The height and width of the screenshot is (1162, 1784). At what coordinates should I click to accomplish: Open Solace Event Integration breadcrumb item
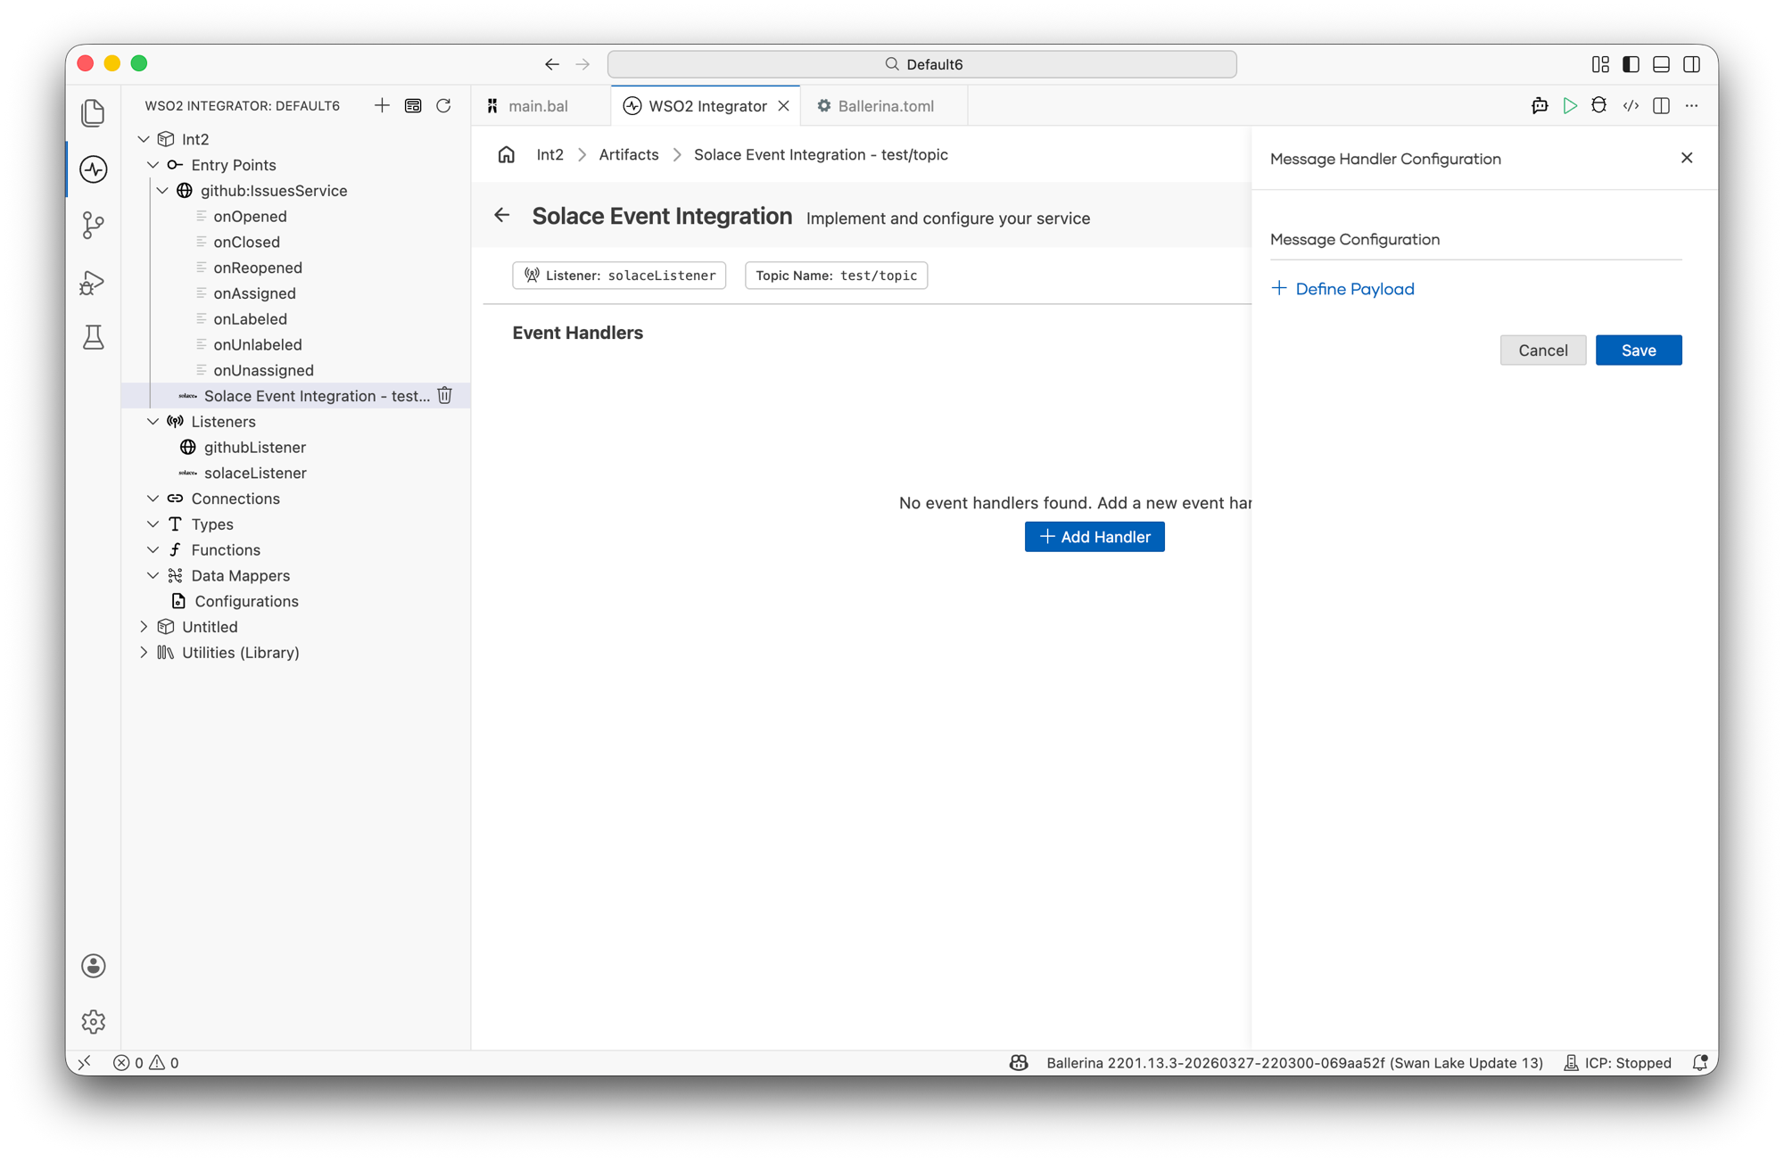pyautogui.click(x=821, y=155)
